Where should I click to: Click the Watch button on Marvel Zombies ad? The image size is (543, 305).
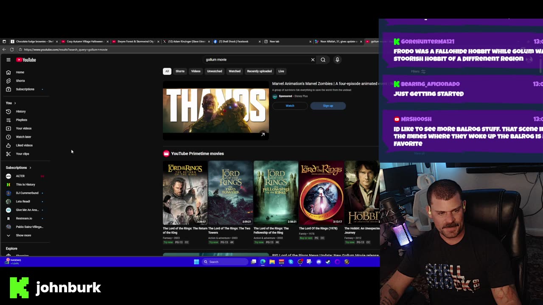(290, 106)
